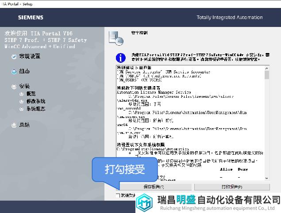Screen dimensions: 281x213
Task: Select the 总结 step in the sidebar
Action: [24, 125]
